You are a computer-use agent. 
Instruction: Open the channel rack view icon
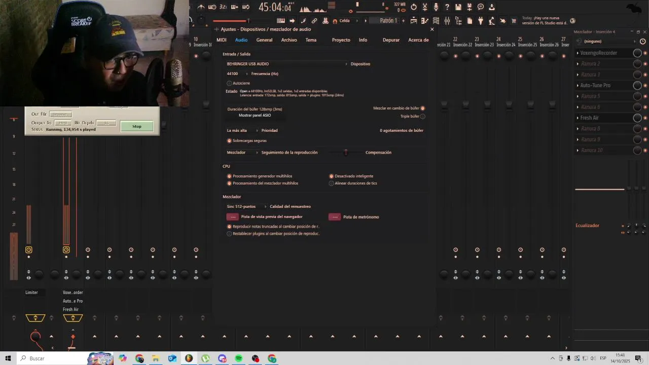pyautogui.click(x=436, y=21)
